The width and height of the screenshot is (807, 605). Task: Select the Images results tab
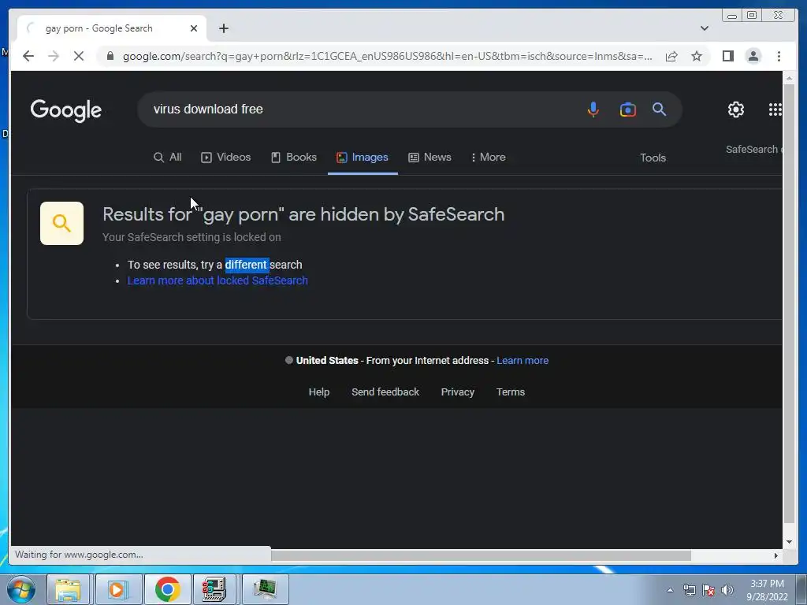[363, 158]
